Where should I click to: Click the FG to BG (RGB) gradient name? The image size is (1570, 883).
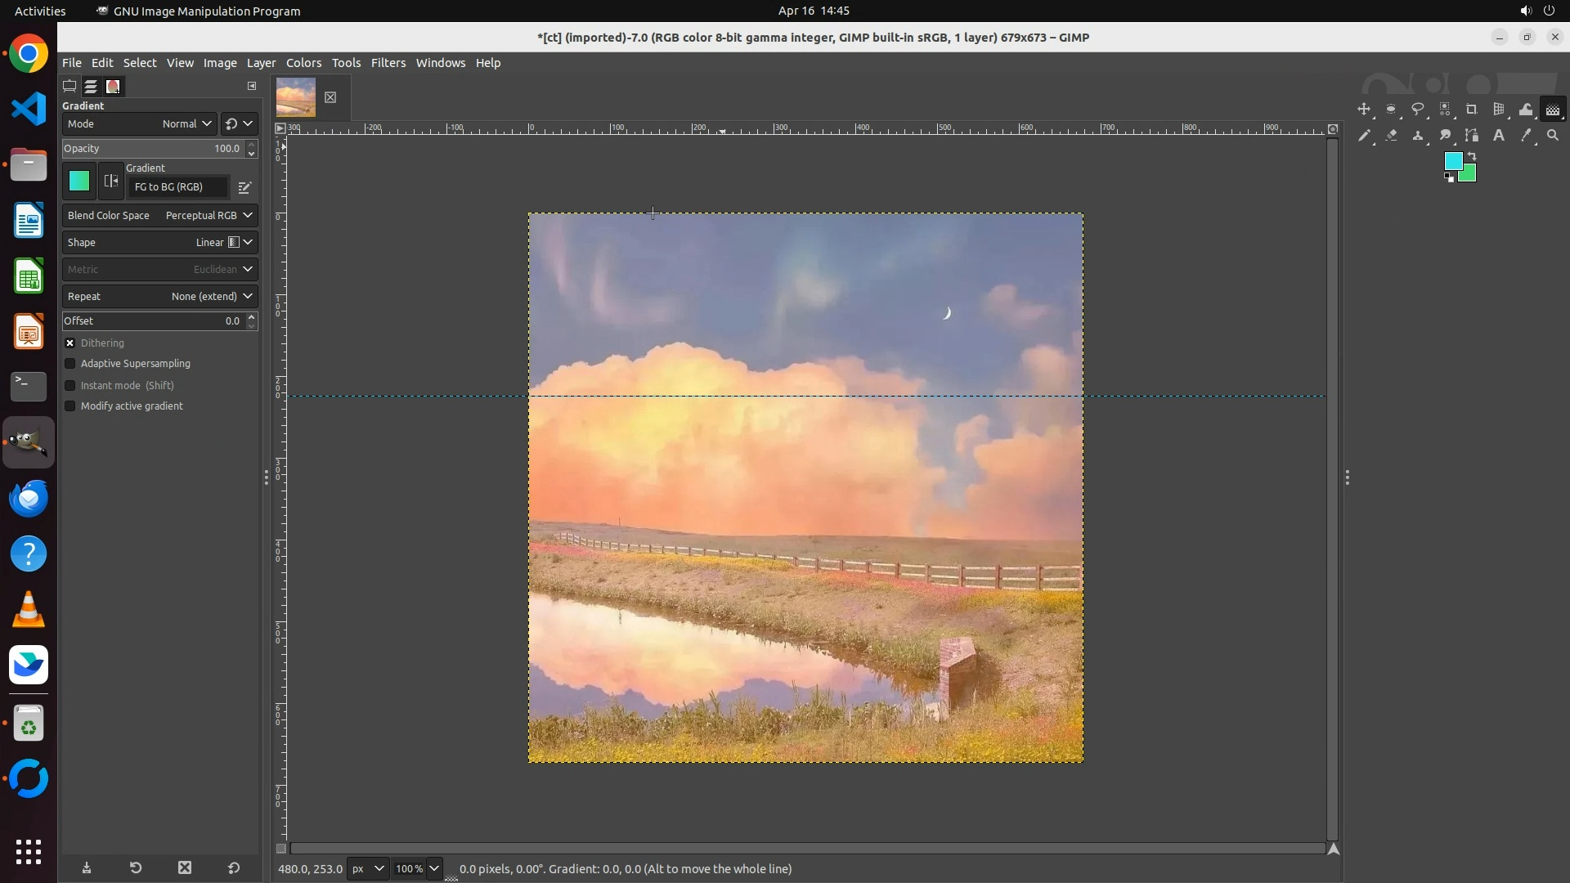(177, 187)
